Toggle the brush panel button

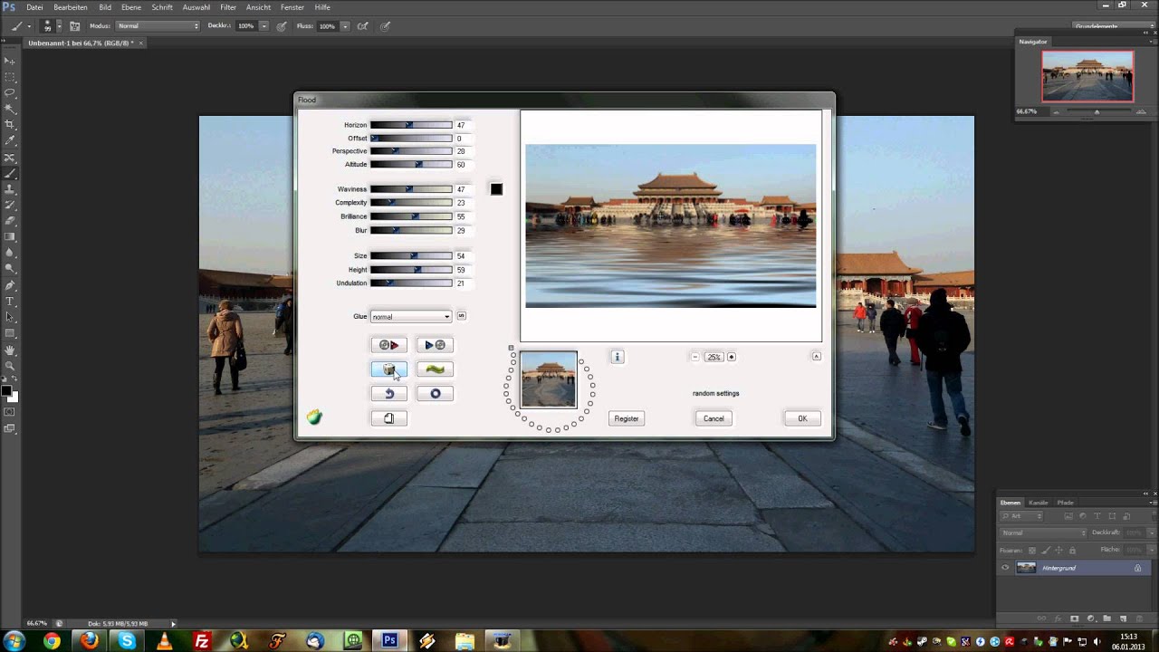click(74, 26)
